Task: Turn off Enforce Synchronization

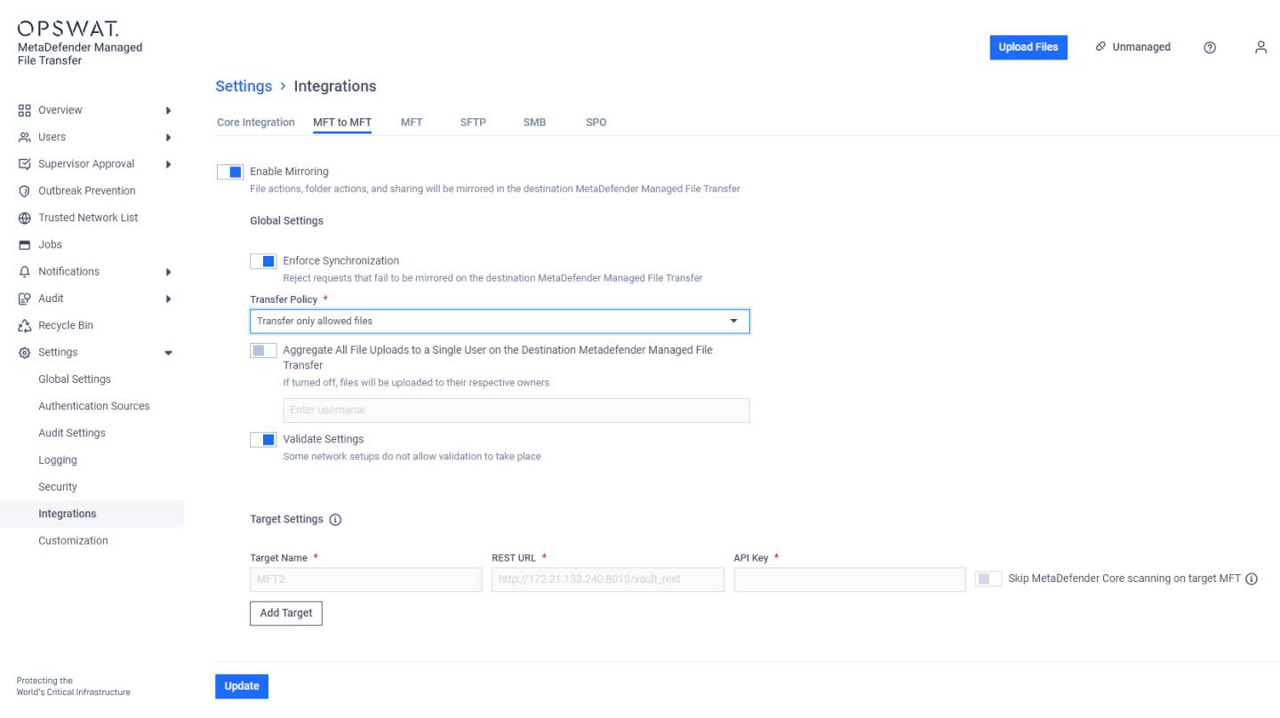Action: [x=263, y=260]
